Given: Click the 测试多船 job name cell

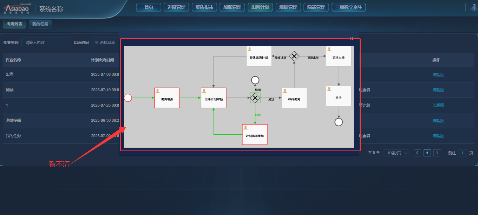Looking at the screenshot, I should 13,120.
